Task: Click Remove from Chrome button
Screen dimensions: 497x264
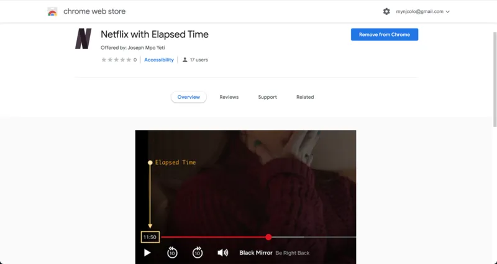Action: pyautogui.click(x=385, y=35)
